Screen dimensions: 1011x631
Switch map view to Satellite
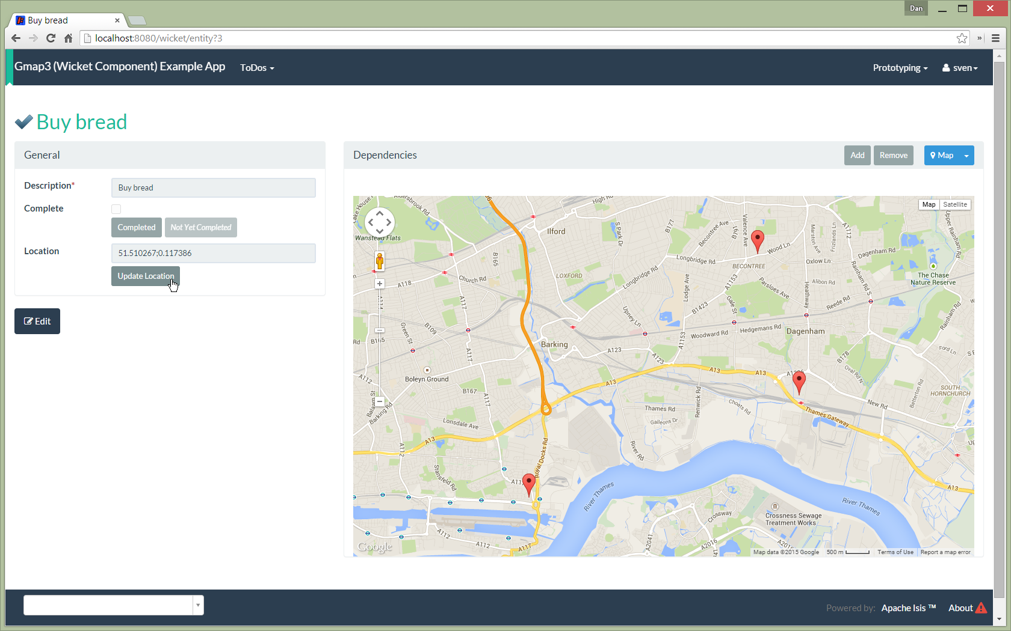(955, 204)
